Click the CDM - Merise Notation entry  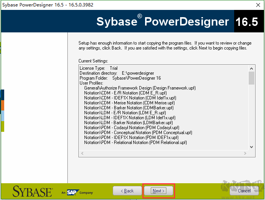[x=129, y=103]
